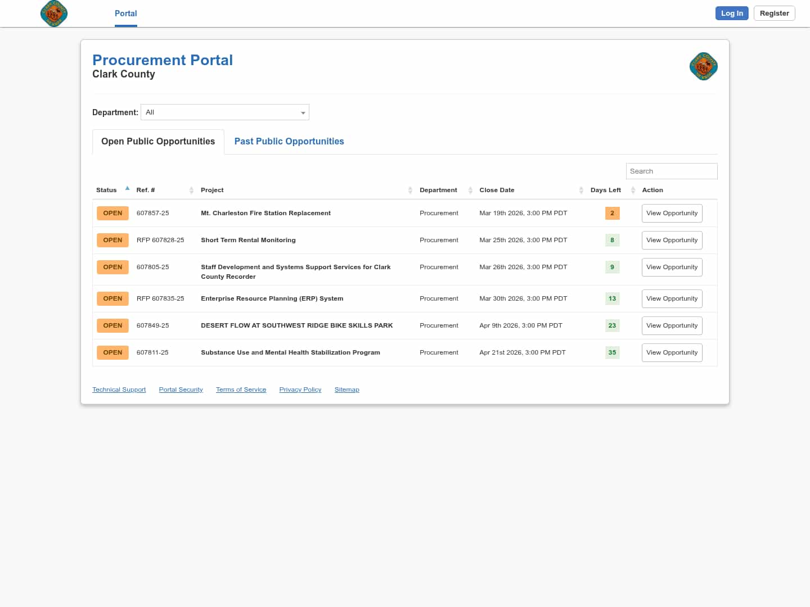Click the Register button
This screenshot has width=810, height=607.
[774, 13]
